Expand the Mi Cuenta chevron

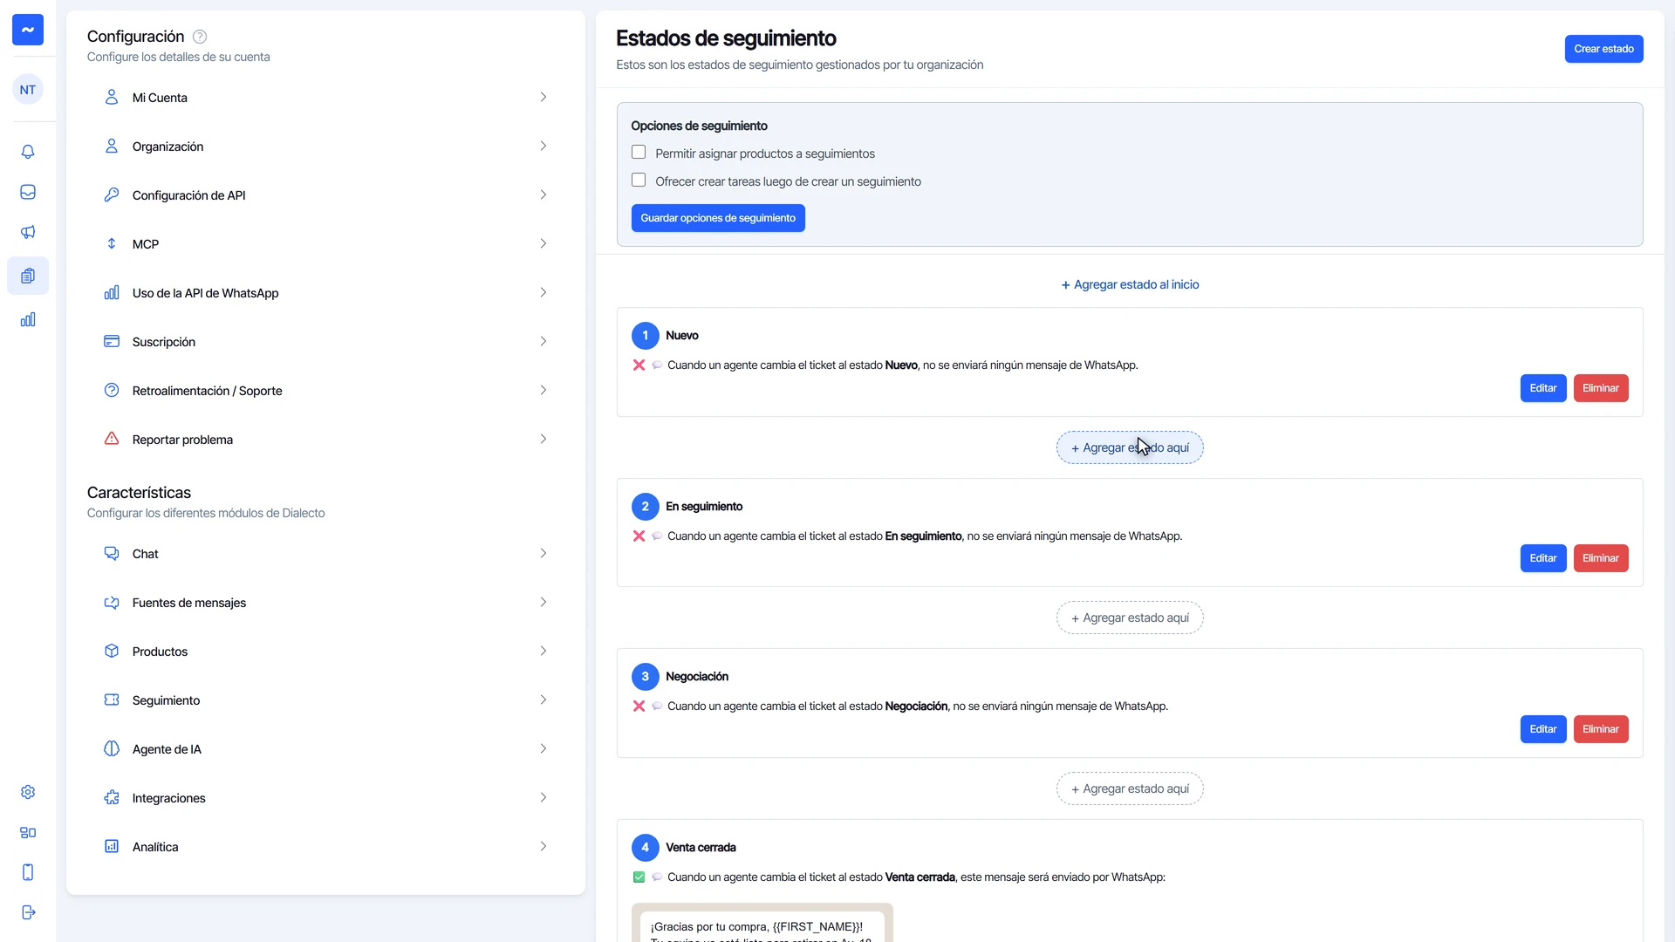[543, 97]
